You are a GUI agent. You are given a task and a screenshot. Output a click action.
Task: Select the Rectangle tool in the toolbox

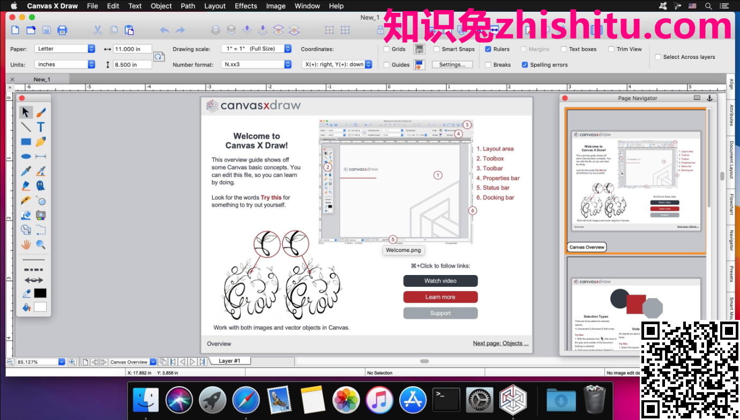pyautogui.click(x=26, y=142)
